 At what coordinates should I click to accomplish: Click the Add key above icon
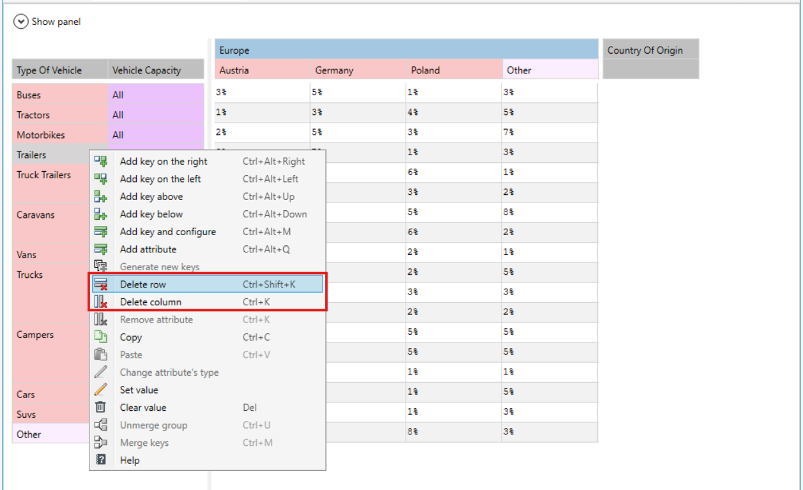pyautogui.click(x=100, y=197)
